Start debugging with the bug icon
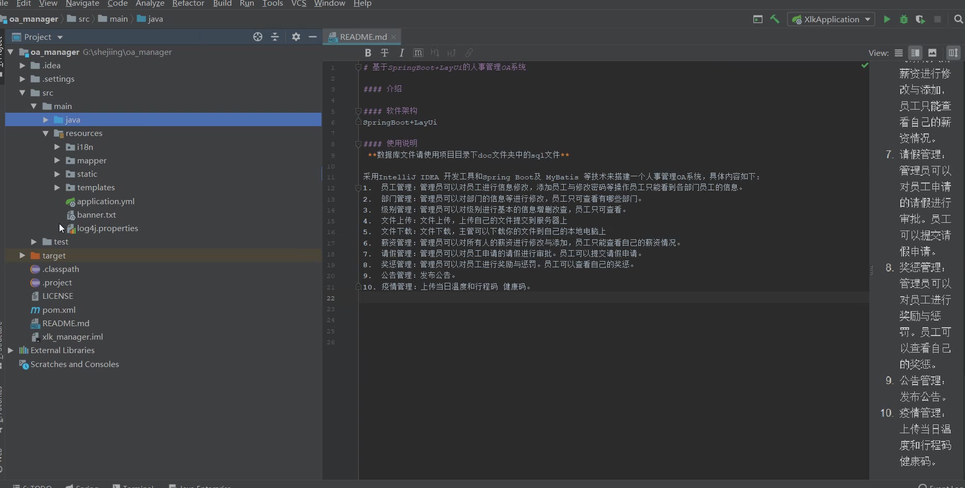Screen dimensions: 965x488 click(903, 19)
